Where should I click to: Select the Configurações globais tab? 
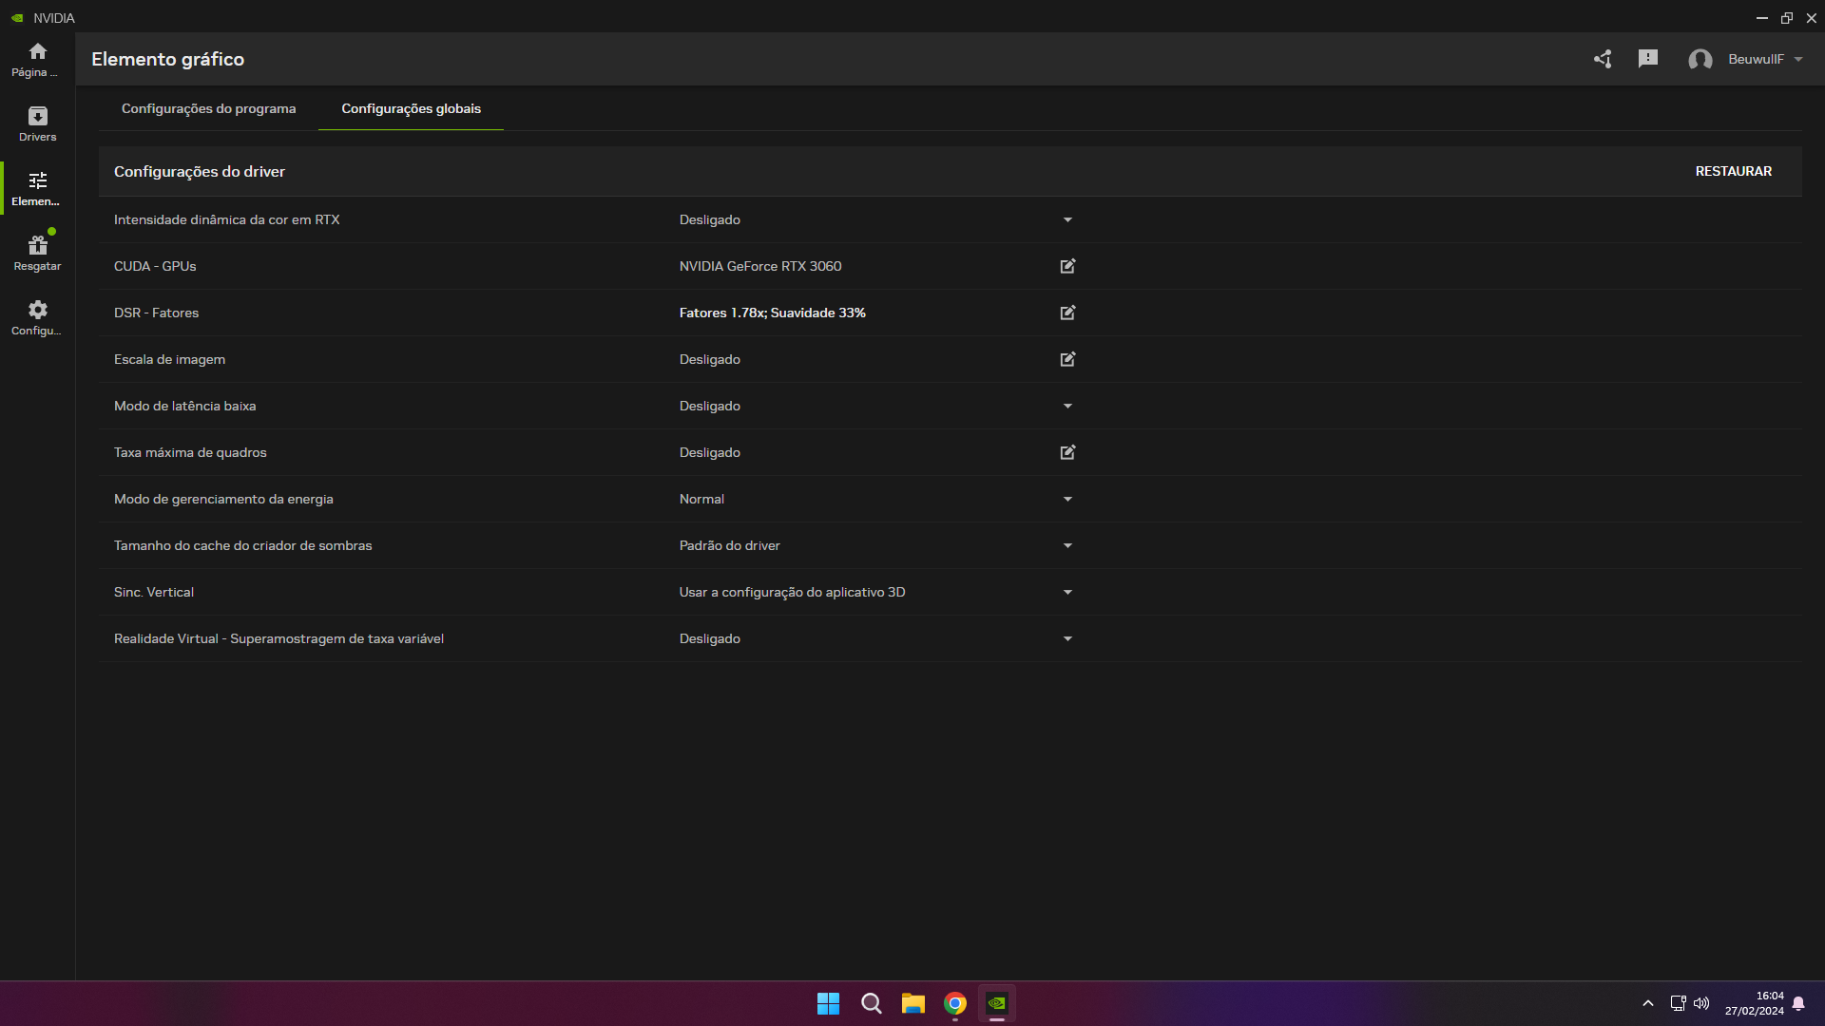[411, 108]
